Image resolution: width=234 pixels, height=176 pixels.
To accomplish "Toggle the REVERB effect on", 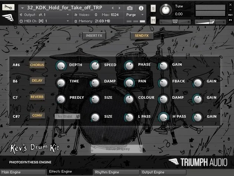I will [37, 97].
